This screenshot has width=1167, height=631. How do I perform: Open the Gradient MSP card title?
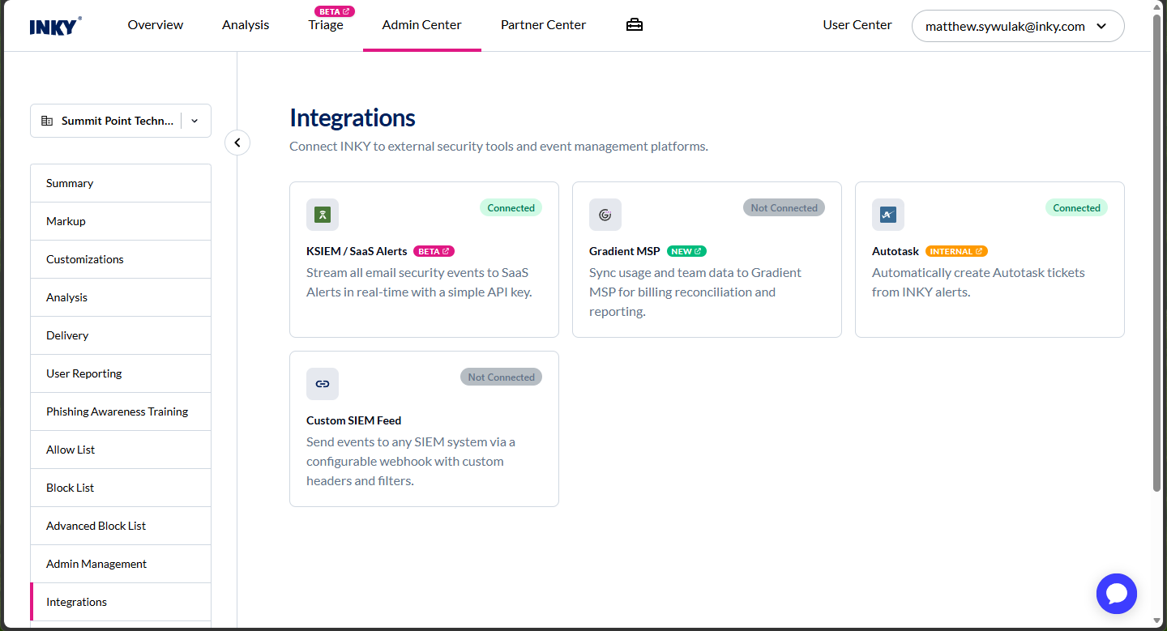click(625, 251)
